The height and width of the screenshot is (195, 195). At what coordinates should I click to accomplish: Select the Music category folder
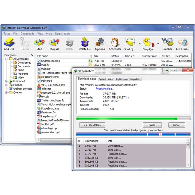tap(20, 70)
